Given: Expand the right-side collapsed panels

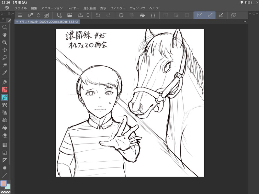Looking at the screenshot, I should pos(253,14).
